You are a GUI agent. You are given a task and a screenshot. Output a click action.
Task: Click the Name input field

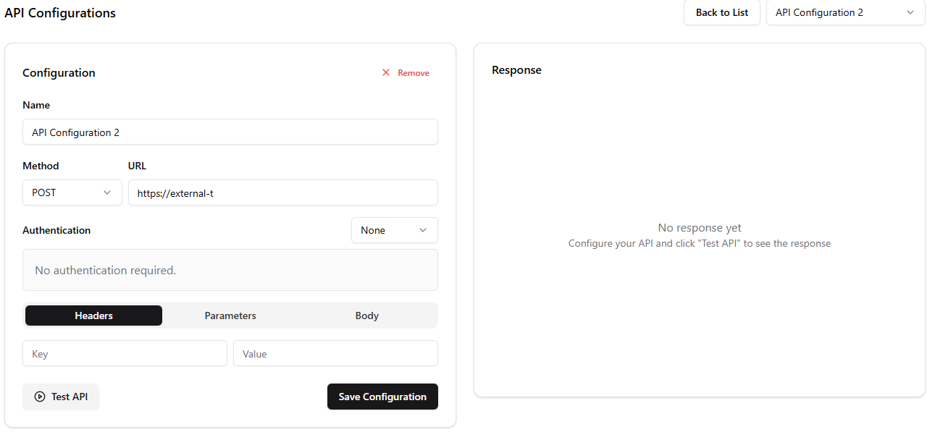[230, 132]
